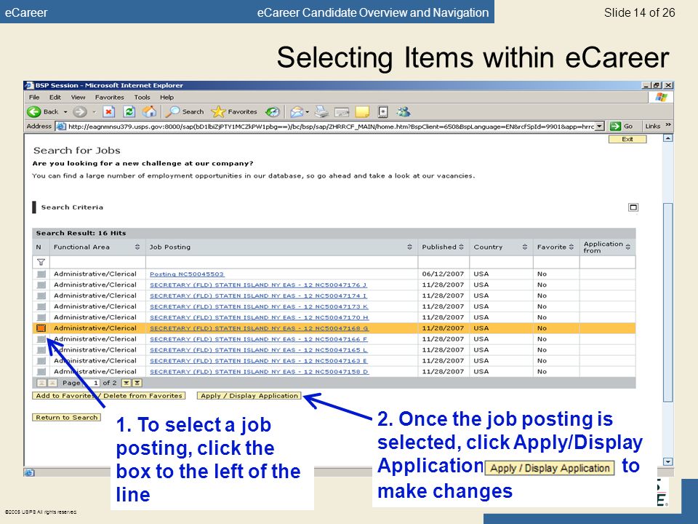Open the Tools menu

[x=142, y=97]
